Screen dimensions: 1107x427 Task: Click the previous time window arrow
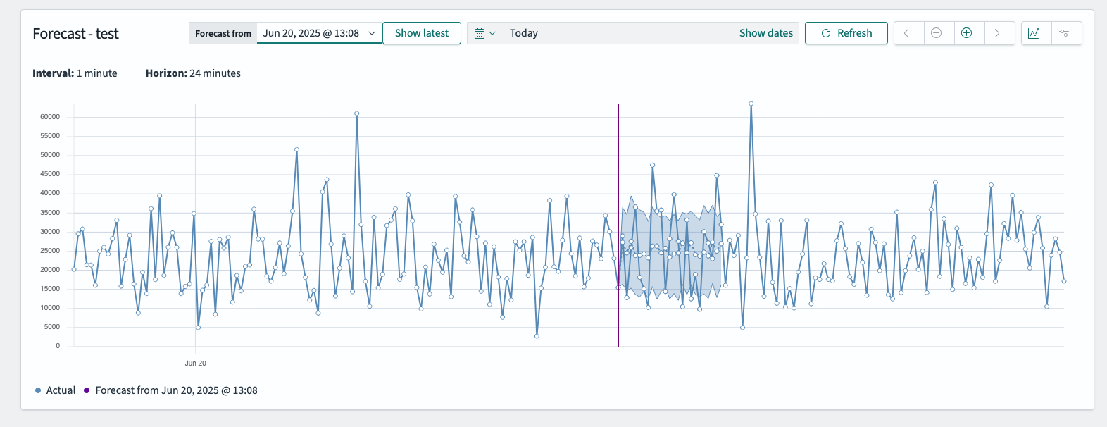[x=907, y=33]
